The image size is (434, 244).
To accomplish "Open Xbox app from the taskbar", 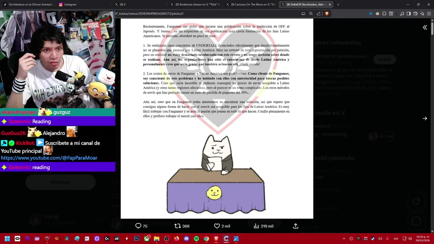I will [147, 239].
